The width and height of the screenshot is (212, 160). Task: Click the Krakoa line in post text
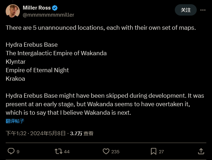15,79
